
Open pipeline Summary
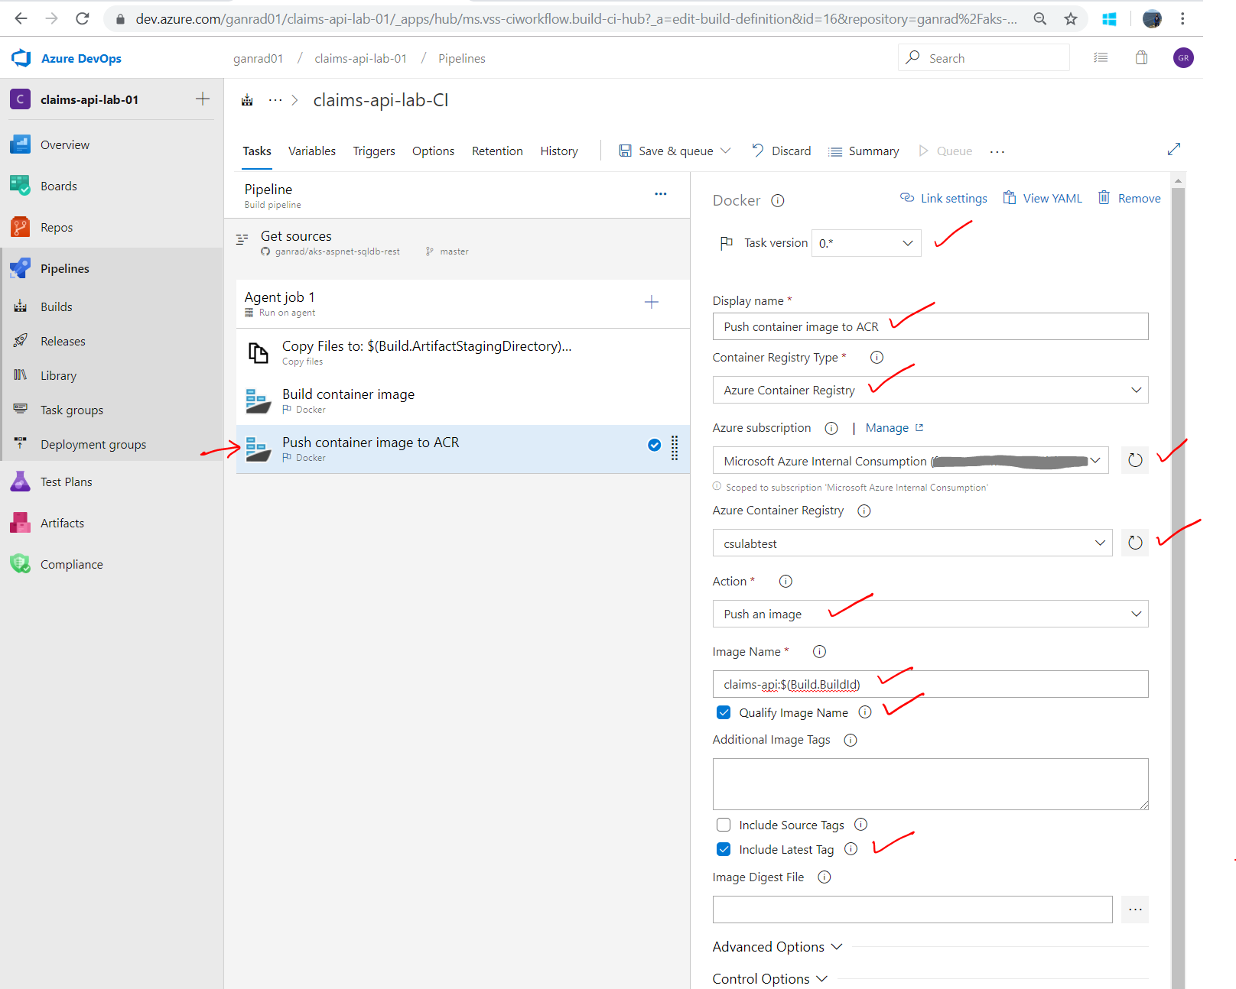tap(864, 151)
